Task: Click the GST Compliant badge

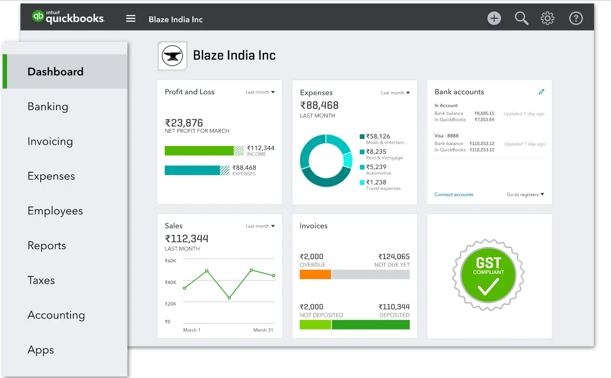Action: point(488,275)
